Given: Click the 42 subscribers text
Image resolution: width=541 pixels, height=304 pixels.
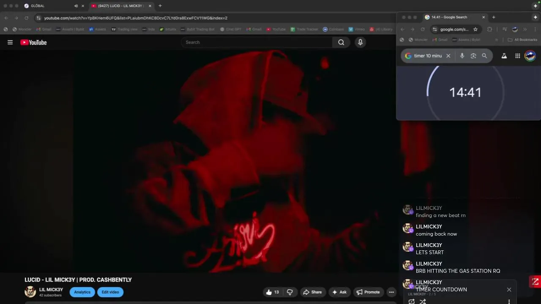Looking at the screenshot, I should pyautogui.click(x=50, y=295).
